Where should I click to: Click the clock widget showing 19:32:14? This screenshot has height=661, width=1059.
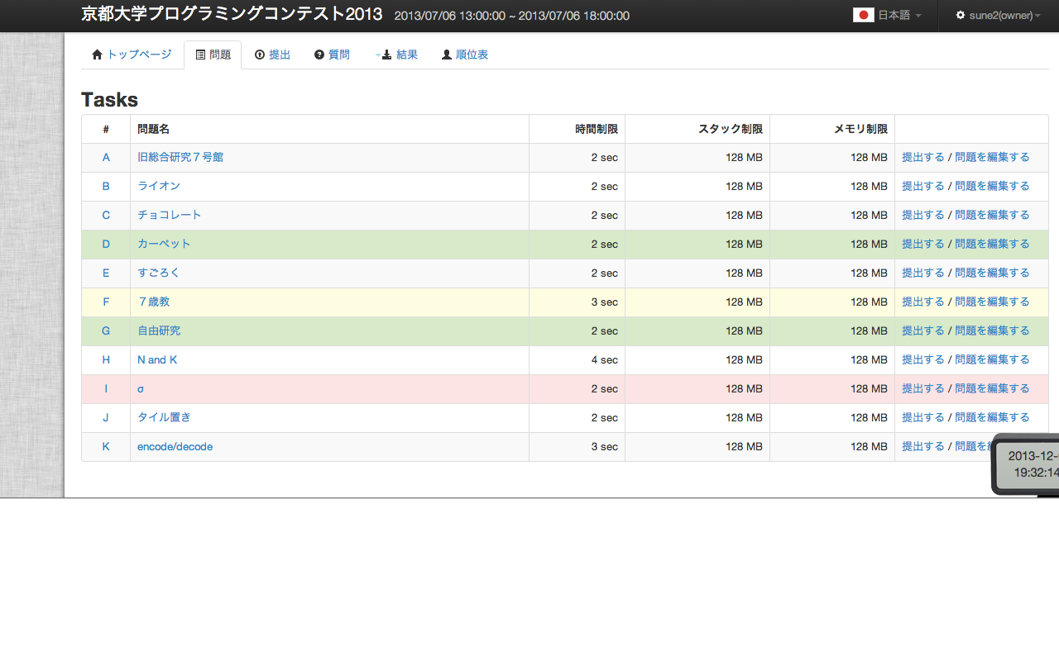pos(1026,464)
